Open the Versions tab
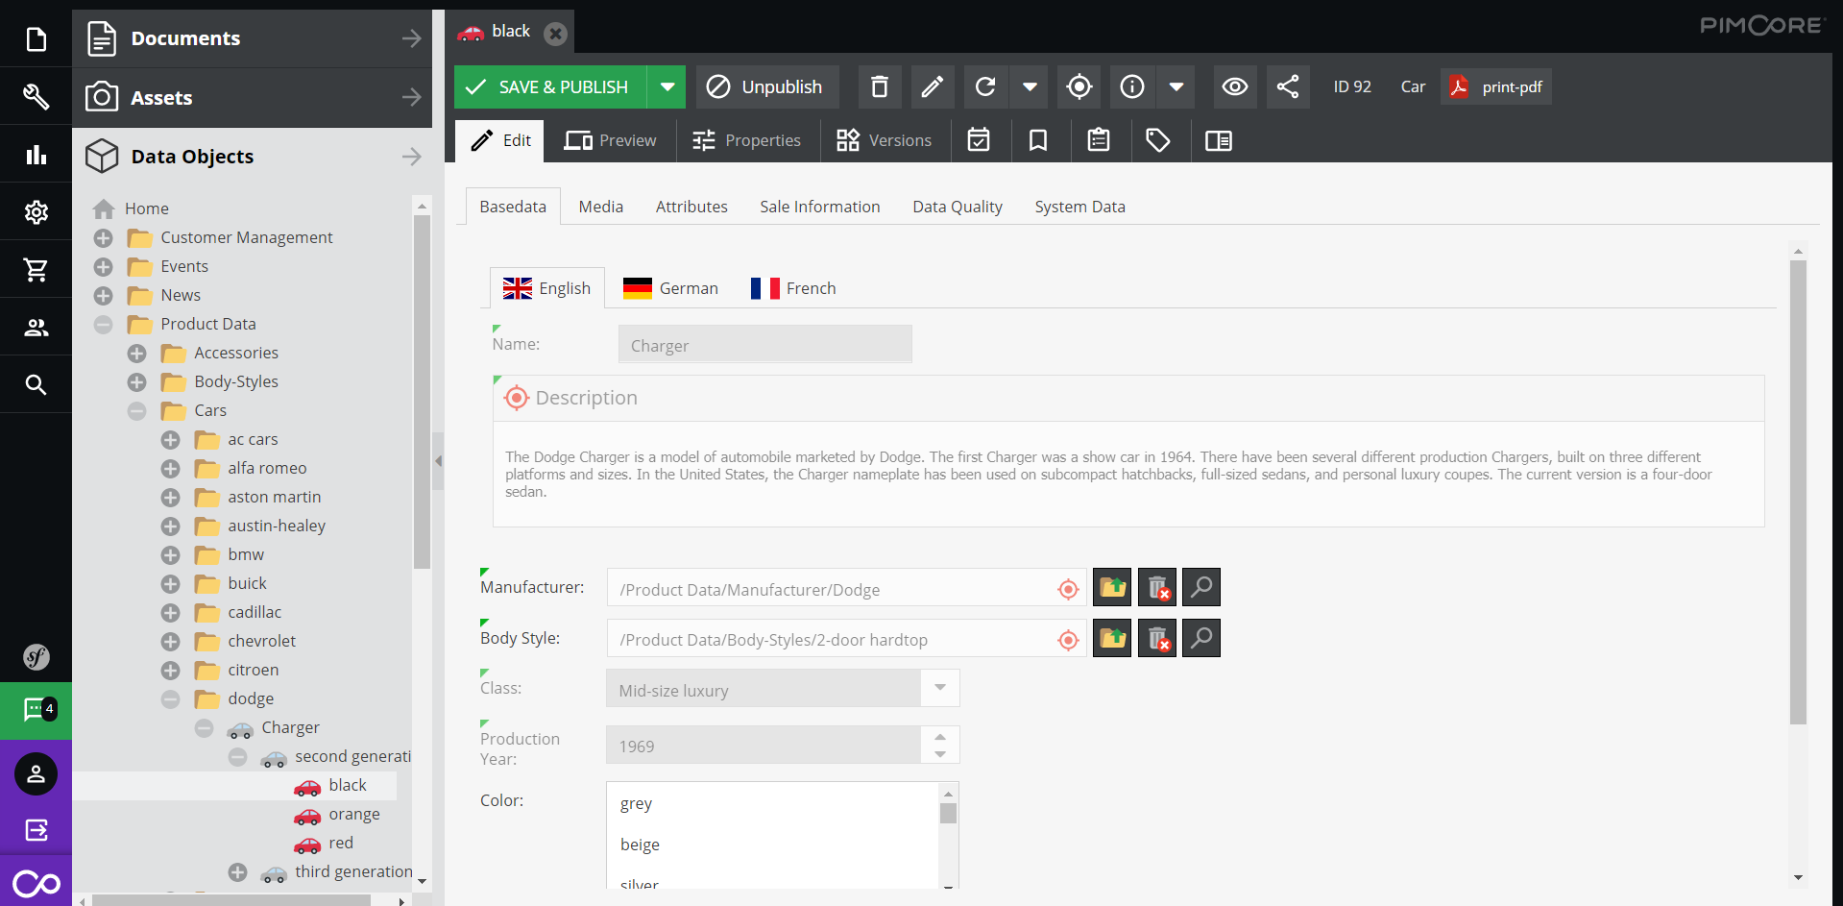 [885, 140]
